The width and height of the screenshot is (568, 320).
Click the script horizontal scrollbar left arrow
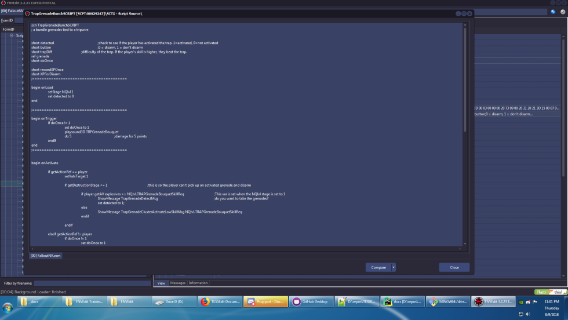(x=32, y=249)
